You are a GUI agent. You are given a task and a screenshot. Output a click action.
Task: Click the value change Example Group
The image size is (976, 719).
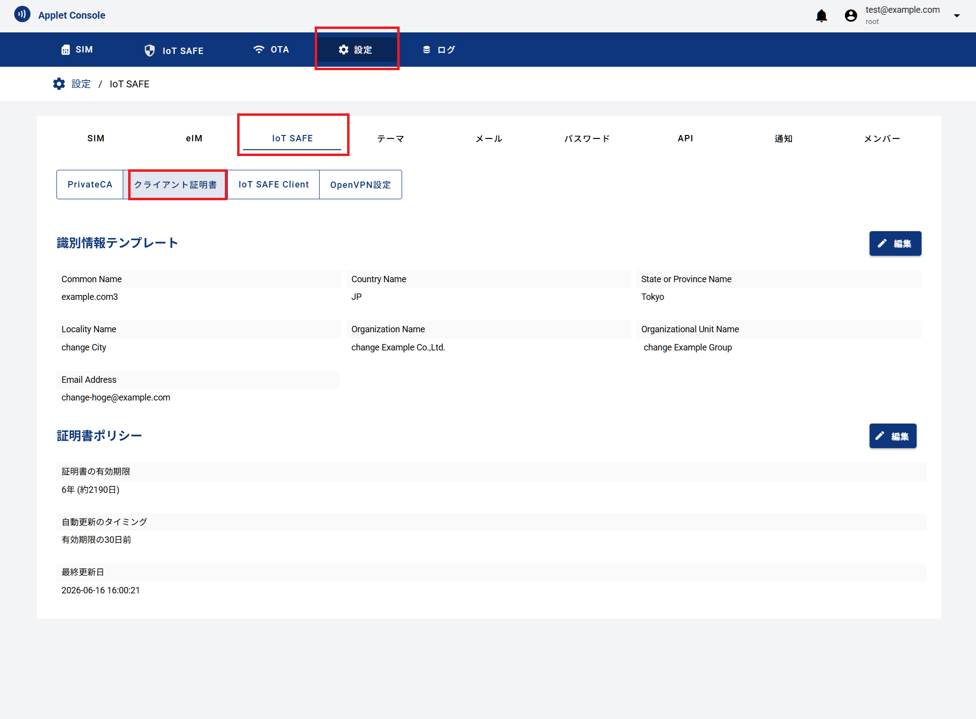[x=688, y=347]
